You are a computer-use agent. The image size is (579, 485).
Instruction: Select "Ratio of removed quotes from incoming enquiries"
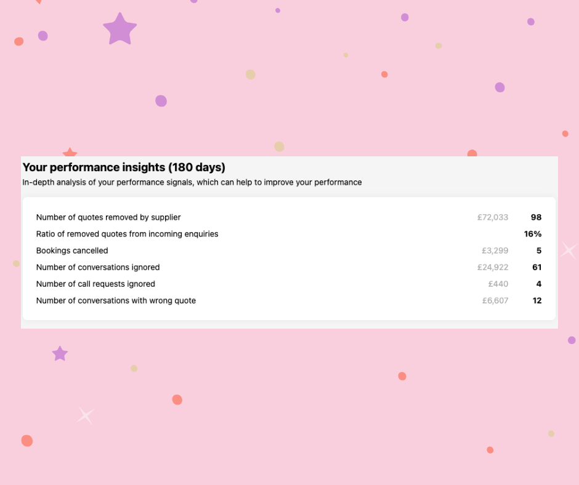coord(127,234)
